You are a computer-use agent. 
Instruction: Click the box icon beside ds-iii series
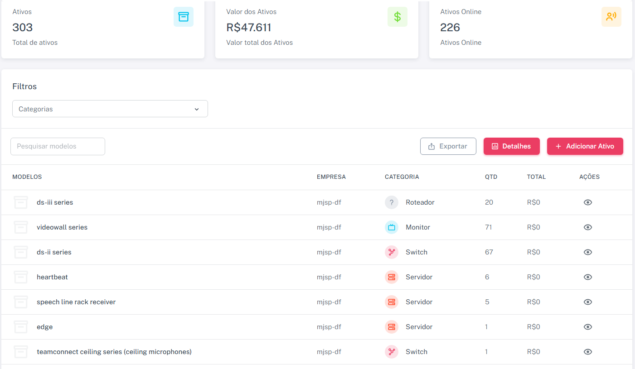pos(21,202)
